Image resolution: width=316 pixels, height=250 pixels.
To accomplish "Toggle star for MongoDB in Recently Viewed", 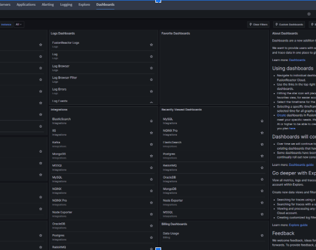I will tap(262, 191).
